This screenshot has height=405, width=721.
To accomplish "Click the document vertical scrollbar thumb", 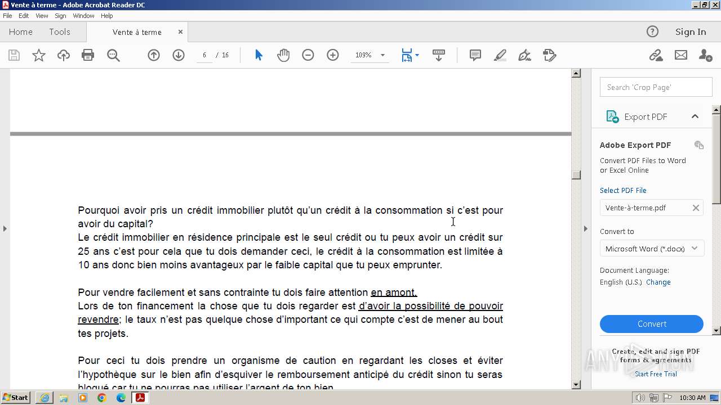I will (x=576, y=175).
